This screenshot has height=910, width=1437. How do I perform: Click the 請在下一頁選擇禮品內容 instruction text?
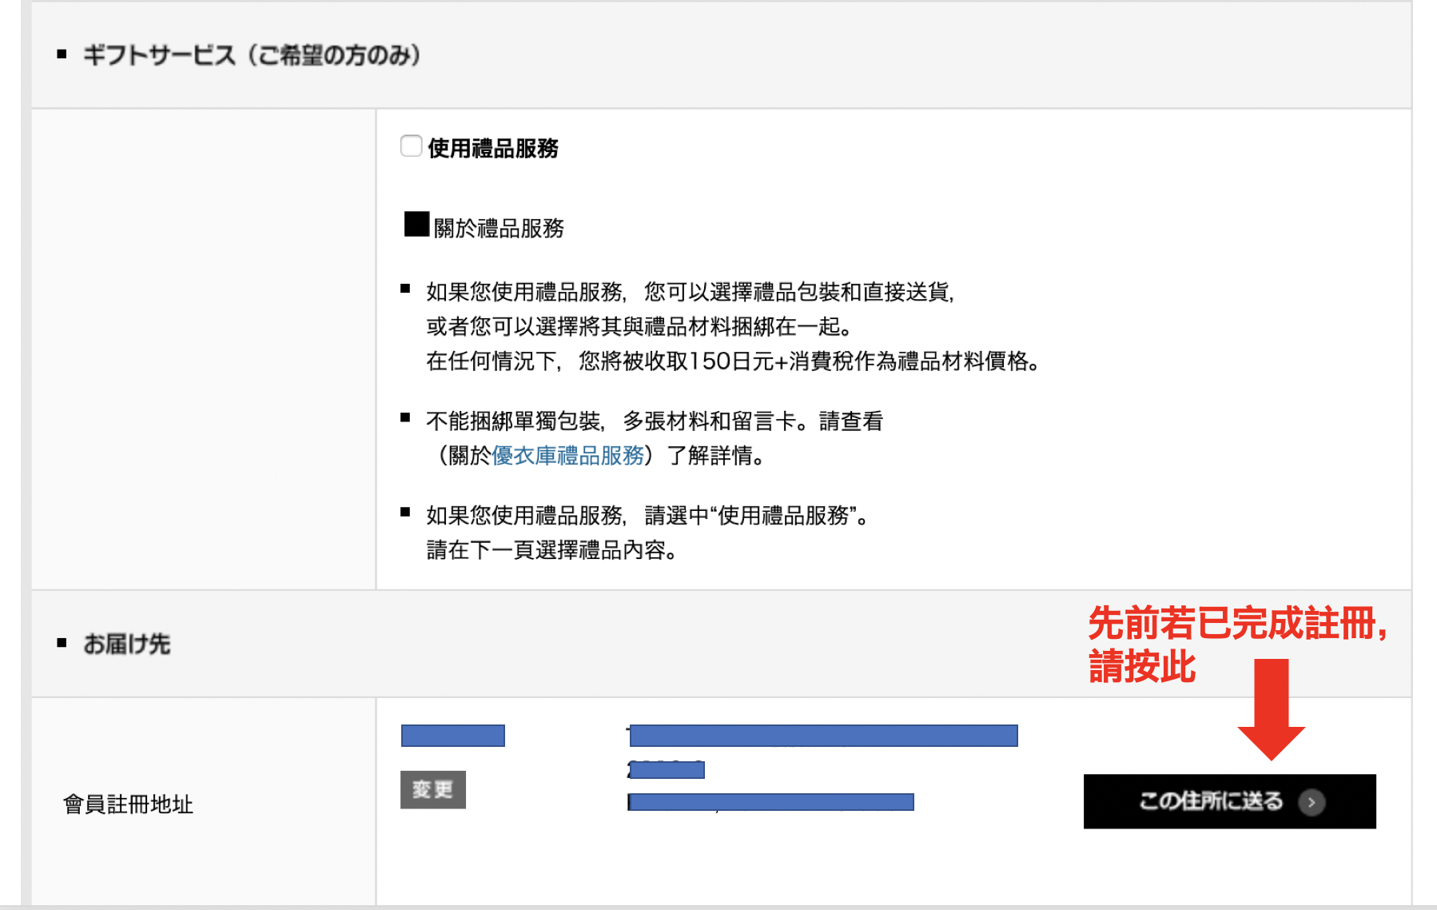pyautogui.click(x=551, y=550)
